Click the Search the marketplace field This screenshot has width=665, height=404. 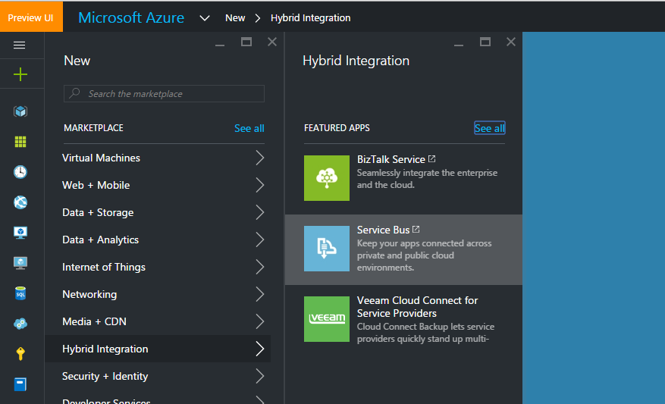[x=164, y=94]
